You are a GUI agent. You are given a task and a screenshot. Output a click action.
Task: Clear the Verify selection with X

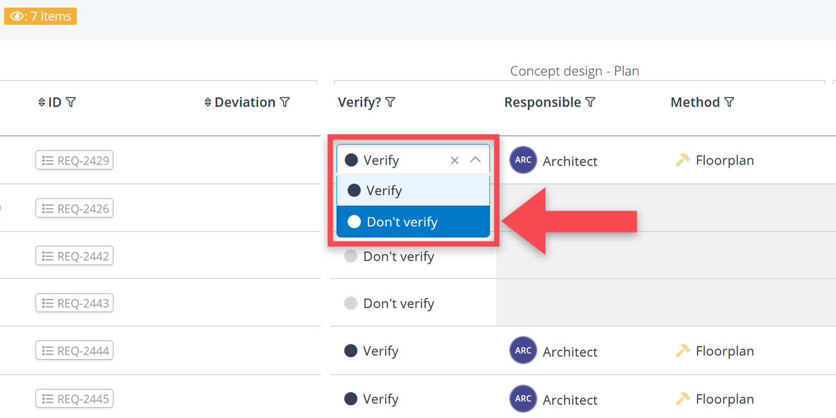455,160
